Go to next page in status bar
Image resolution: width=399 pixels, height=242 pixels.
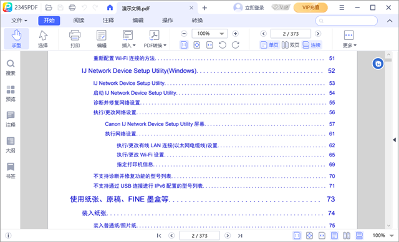coord(228,236)
